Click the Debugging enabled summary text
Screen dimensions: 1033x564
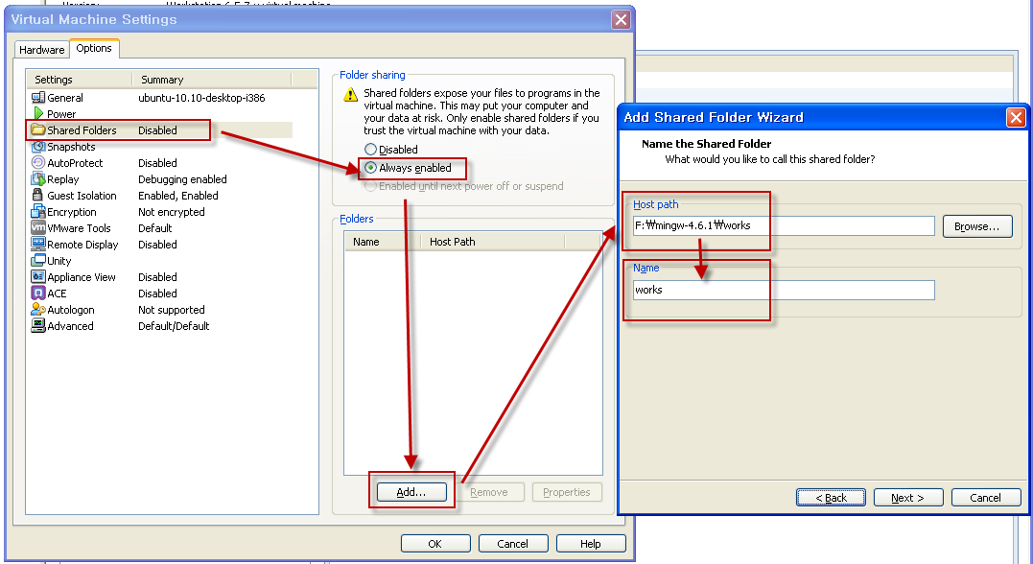[x=182, y=179]
